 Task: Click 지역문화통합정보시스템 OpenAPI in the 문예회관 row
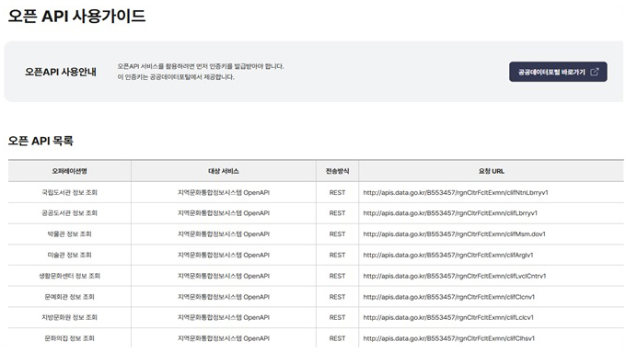[224, 297]
